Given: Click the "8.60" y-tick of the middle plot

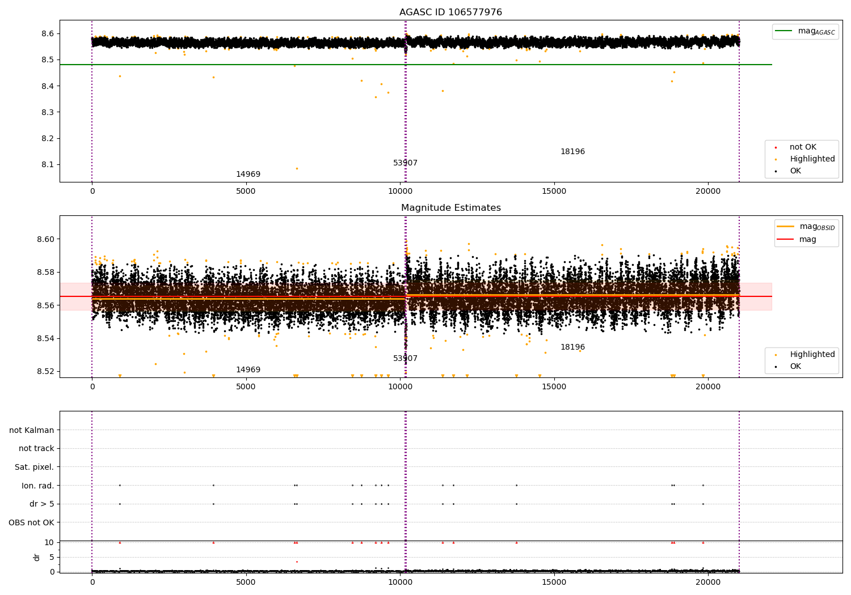Looking at the screenshot, I should (x=45, y=239).
